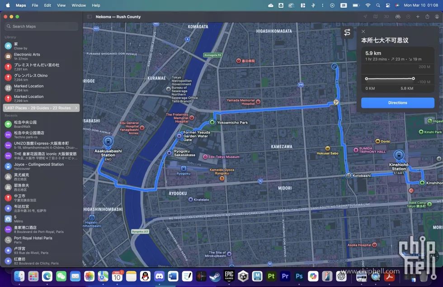This screenshot has height=287, width=443.
Task: Click the Search Maps field
Action: click(41, 26)
